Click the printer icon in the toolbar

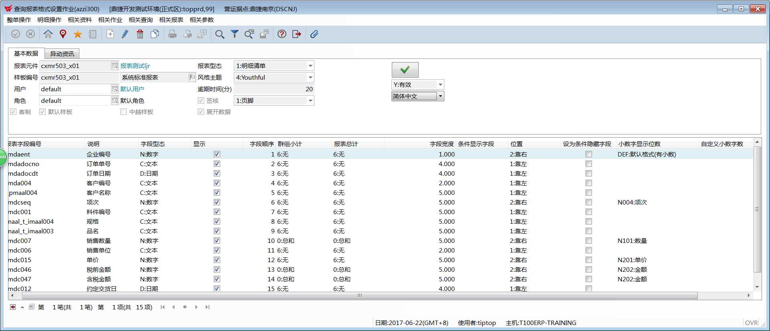[x=172, y=34]
